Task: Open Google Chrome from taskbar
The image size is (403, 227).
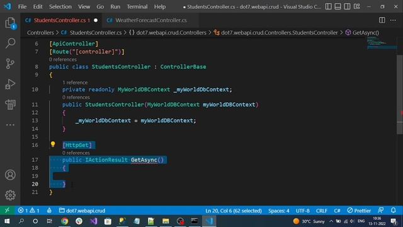Action: (64, 221)
